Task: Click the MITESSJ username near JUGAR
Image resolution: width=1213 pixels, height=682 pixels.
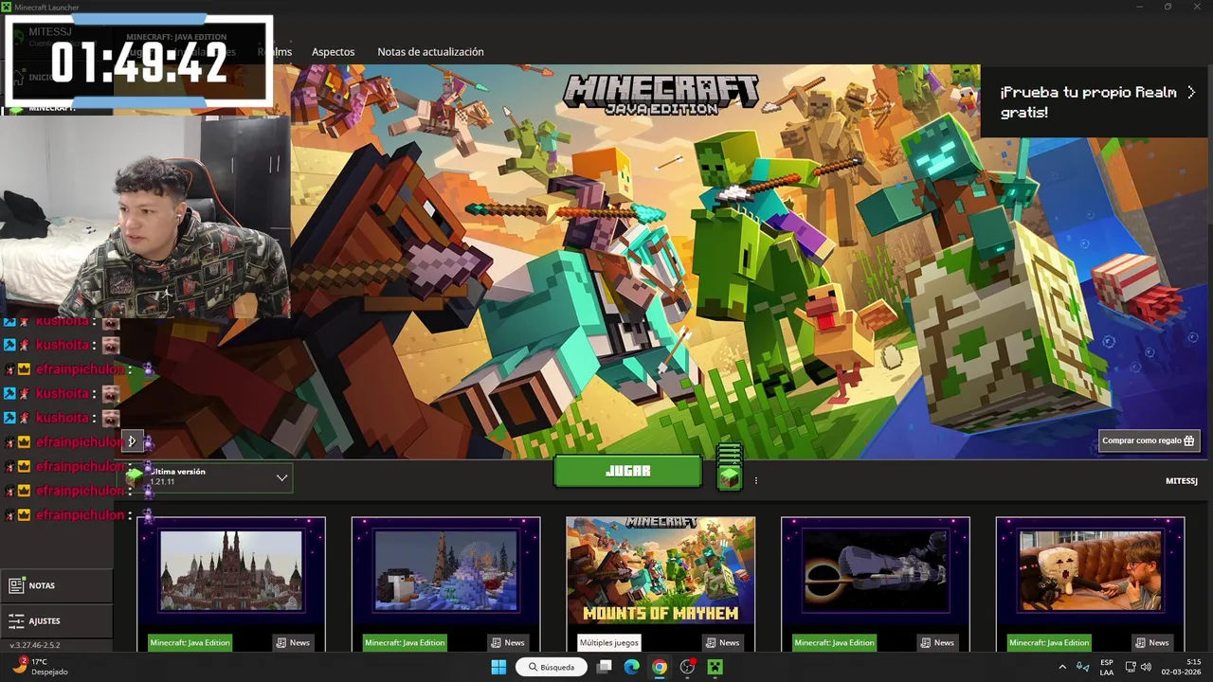Action: [x=1181, y=481]
